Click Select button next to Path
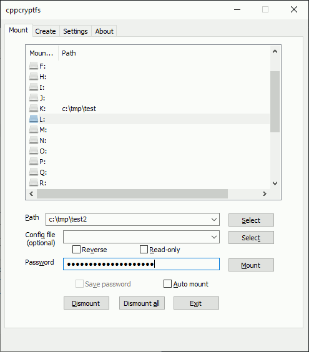 point(251,220)
